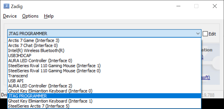Open the Device menu

(10, 16)
